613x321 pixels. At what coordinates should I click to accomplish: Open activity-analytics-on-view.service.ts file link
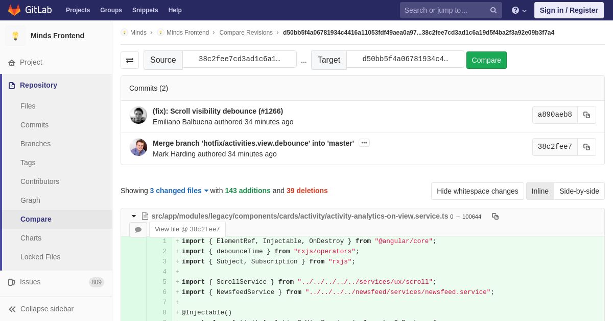(x=300, y=216)
